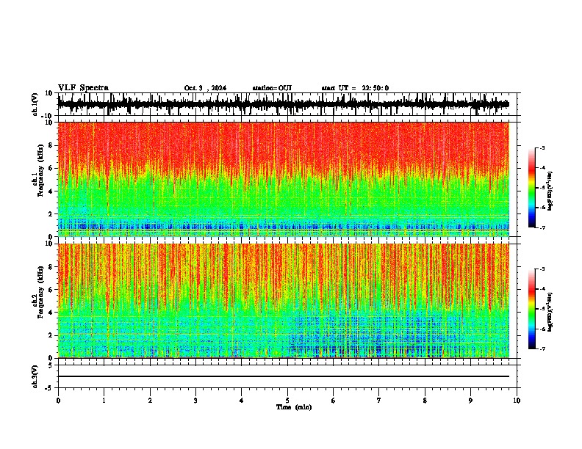This screenshot has height=449, width=582.
Task: Click the "station=OUI" label
Action: coord(272,88)
